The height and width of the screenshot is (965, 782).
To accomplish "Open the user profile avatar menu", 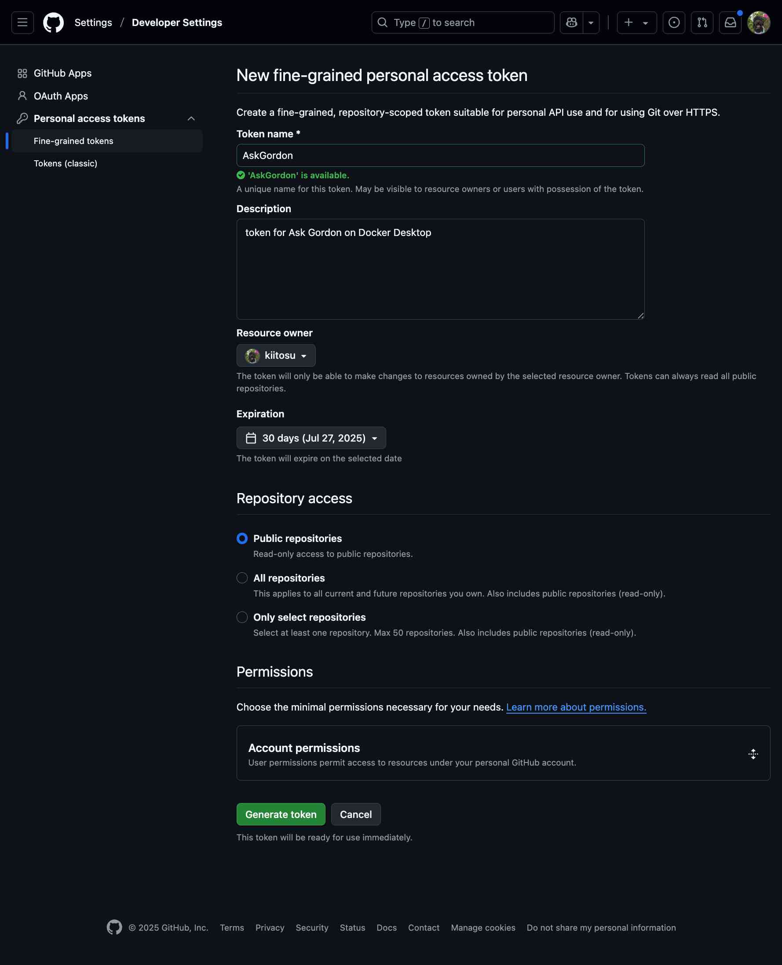I will tap(759, 22).
